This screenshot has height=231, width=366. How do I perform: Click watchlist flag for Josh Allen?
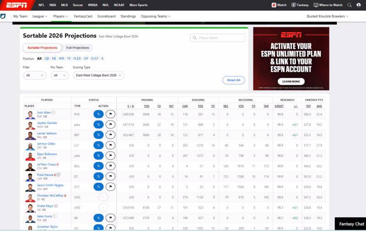(110, 114)
